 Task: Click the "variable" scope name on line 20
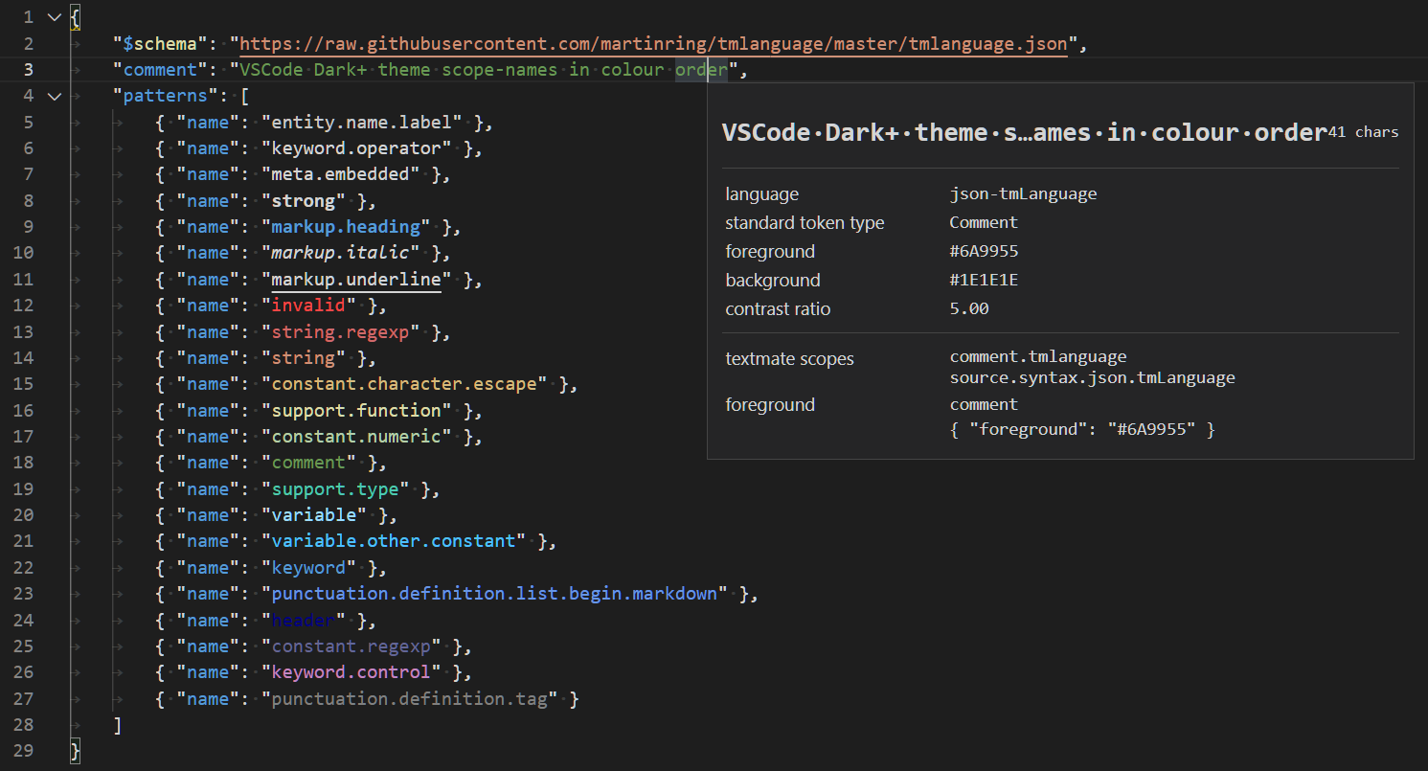[x=314, y=515]
